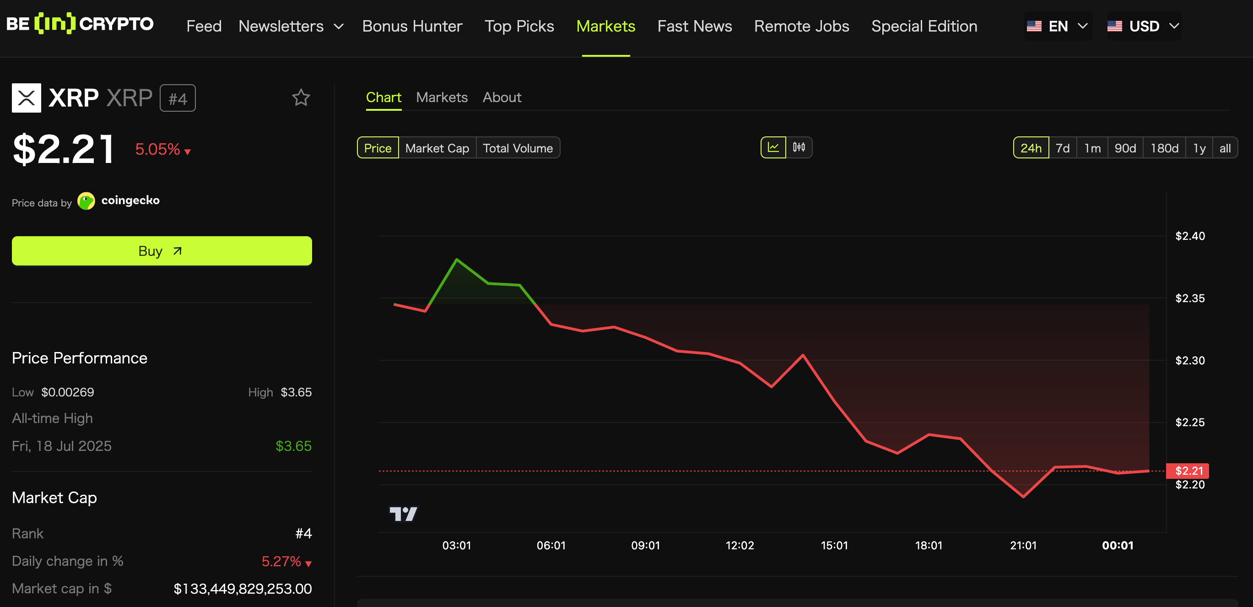Open the About tab

(x=502, y=97)
